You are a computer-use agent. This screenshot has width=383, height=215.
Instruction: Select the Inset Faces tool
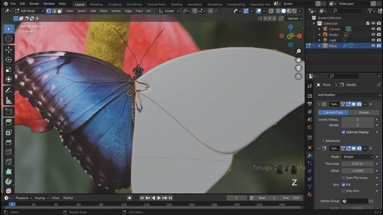(x=9, y=133)
